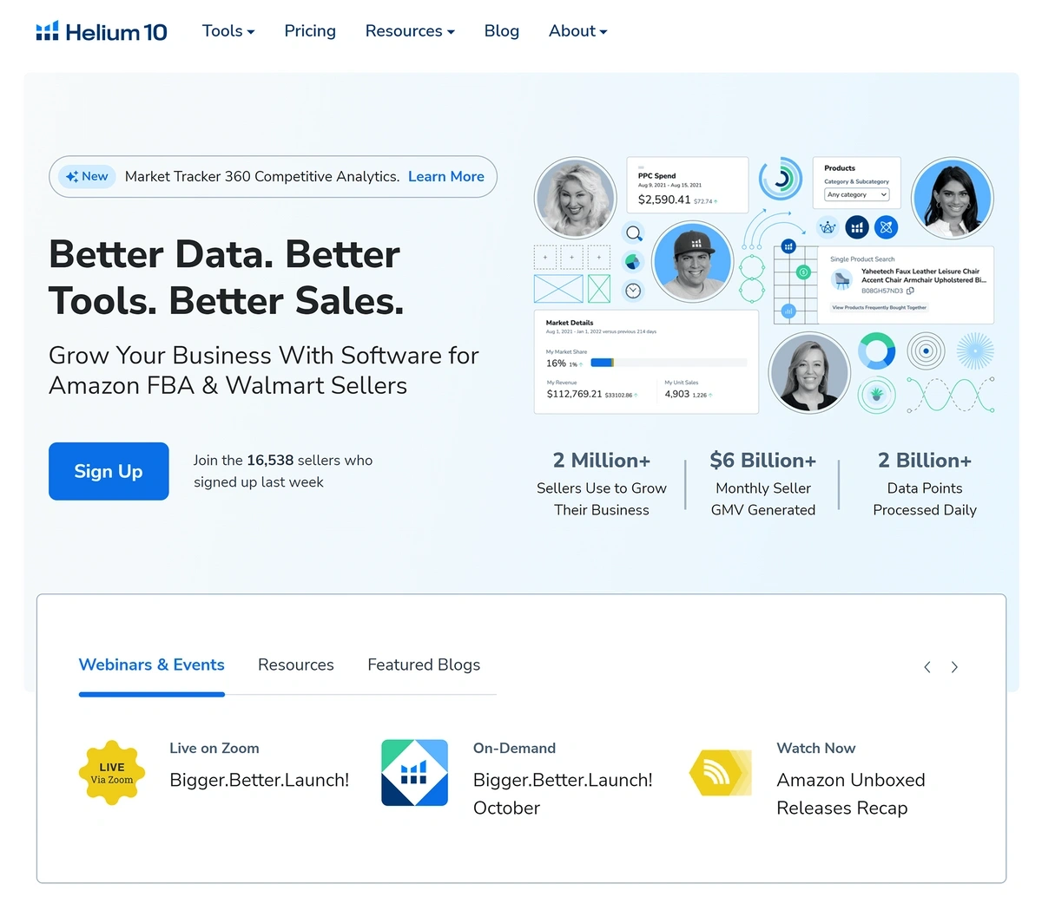
Task: Select the light-blue crown icon under Products card
Action: pos(828,227)
